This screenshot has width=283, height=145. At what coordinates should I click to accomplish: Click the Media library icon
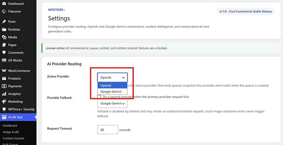click(x=4, y=37)
